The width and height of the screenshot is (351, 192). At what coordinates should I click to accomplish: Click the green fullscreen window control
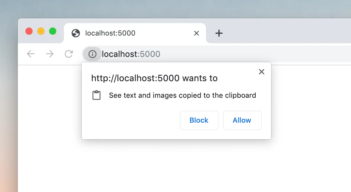click(x=52, y=31)
